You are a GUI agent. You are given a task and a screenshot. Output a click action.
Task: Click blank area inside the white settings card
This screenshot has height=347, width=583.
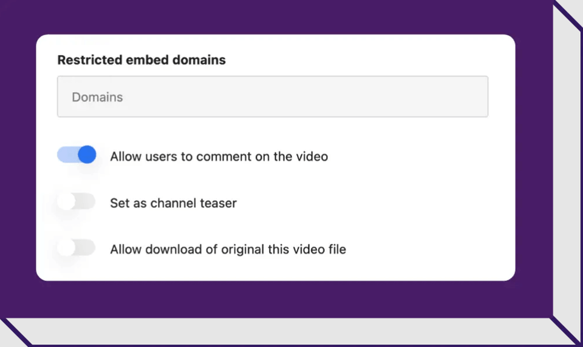tap(428, 204)
